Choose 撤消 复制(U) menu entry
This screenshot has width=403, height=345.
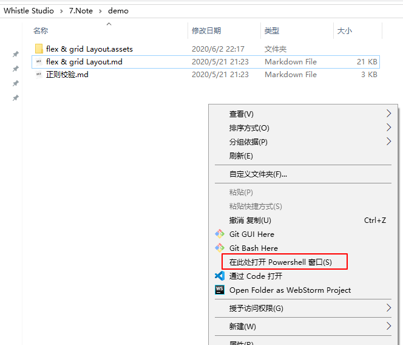[303, 220]
